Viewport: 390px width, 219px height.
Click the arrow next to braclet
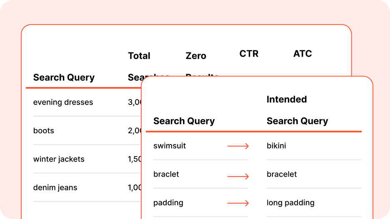pyautogui.click(x=238, y=177)
